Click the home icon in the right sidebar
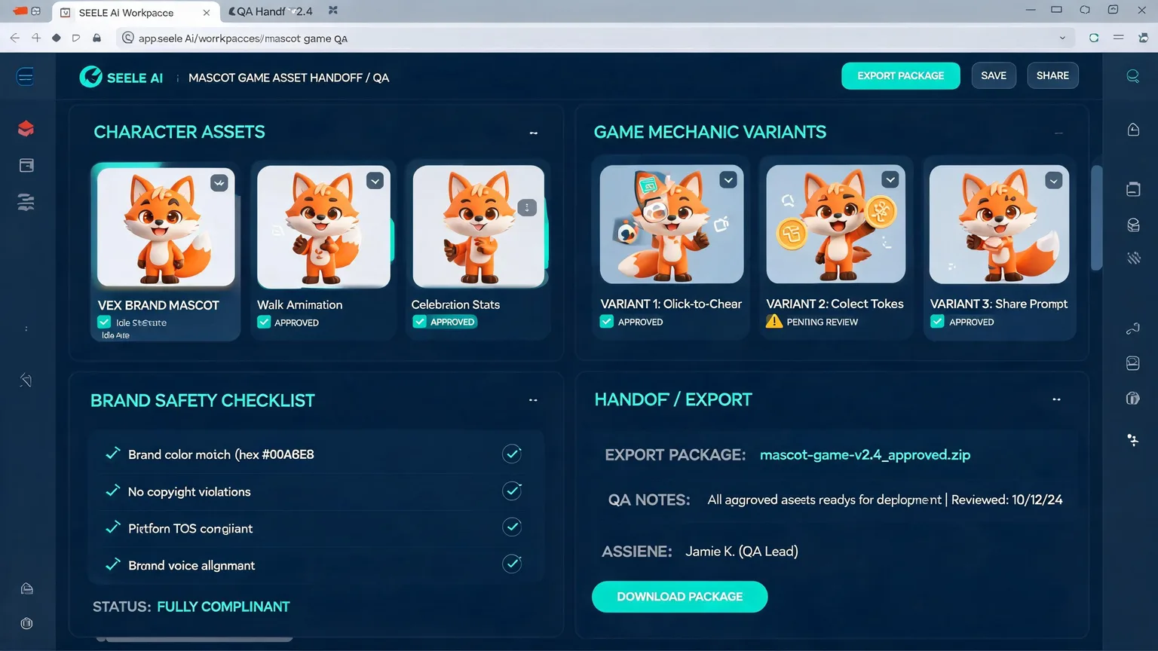Screen dimensions: 1158x651 tap(1133, 130)
